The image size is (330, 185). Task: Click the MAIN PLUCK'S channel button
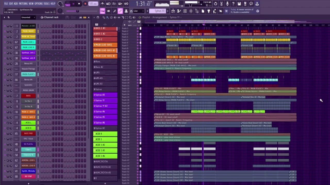28,74
